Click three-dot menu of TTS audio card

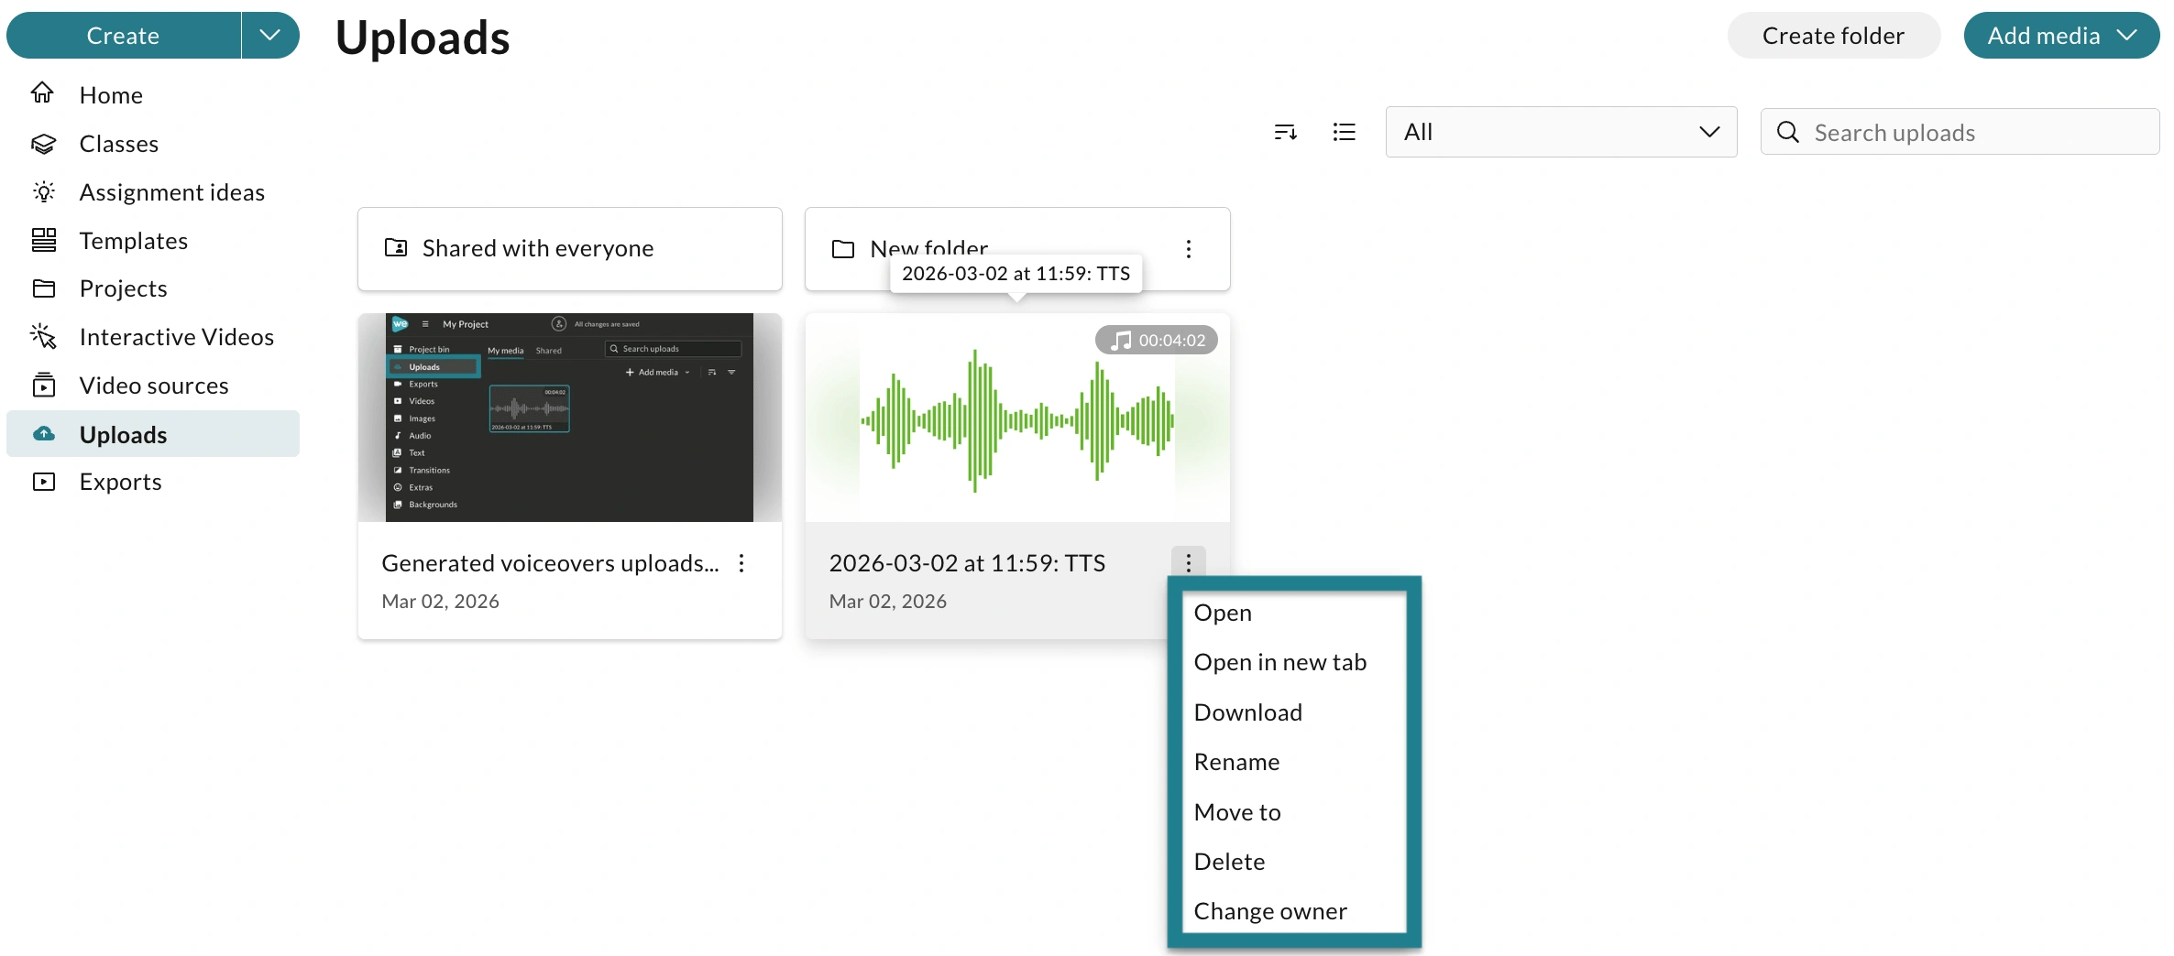(x=1189, y=563)
